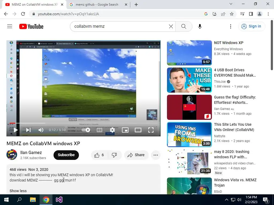The width and height of the screenshot is (274, 205).
Task: Open Chrome profile avatar
Action: pyautogui.click(x=260, y=14)
